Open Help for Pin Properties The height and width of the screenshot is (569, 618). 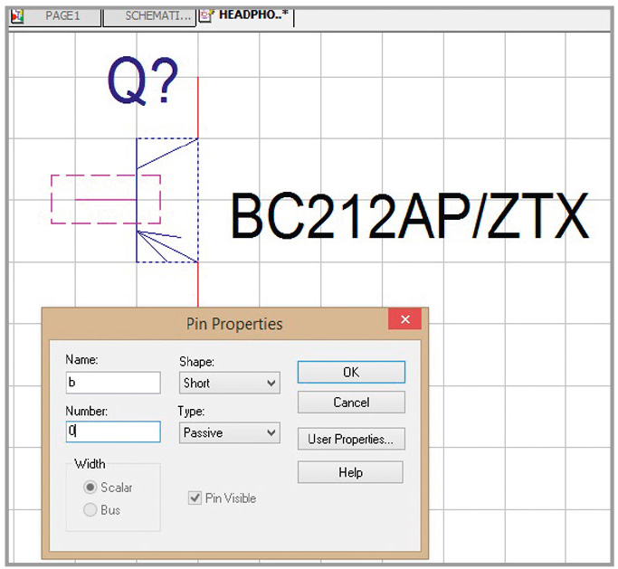[350, 472]
